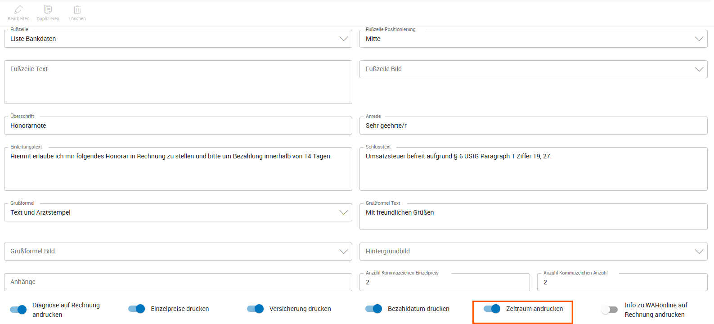The height and width of the screenshot is (324, 714).
Task: Toggle Diagnose auf Rechnung andrucken switch
Action: coord(18,310)
